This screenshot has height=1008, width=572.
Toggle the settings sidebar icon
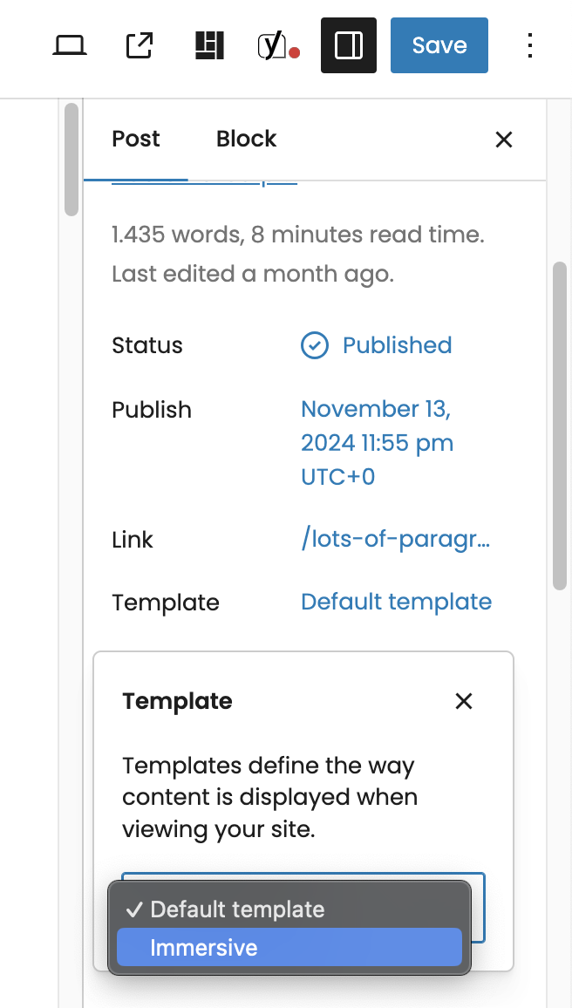coord(349,45)
